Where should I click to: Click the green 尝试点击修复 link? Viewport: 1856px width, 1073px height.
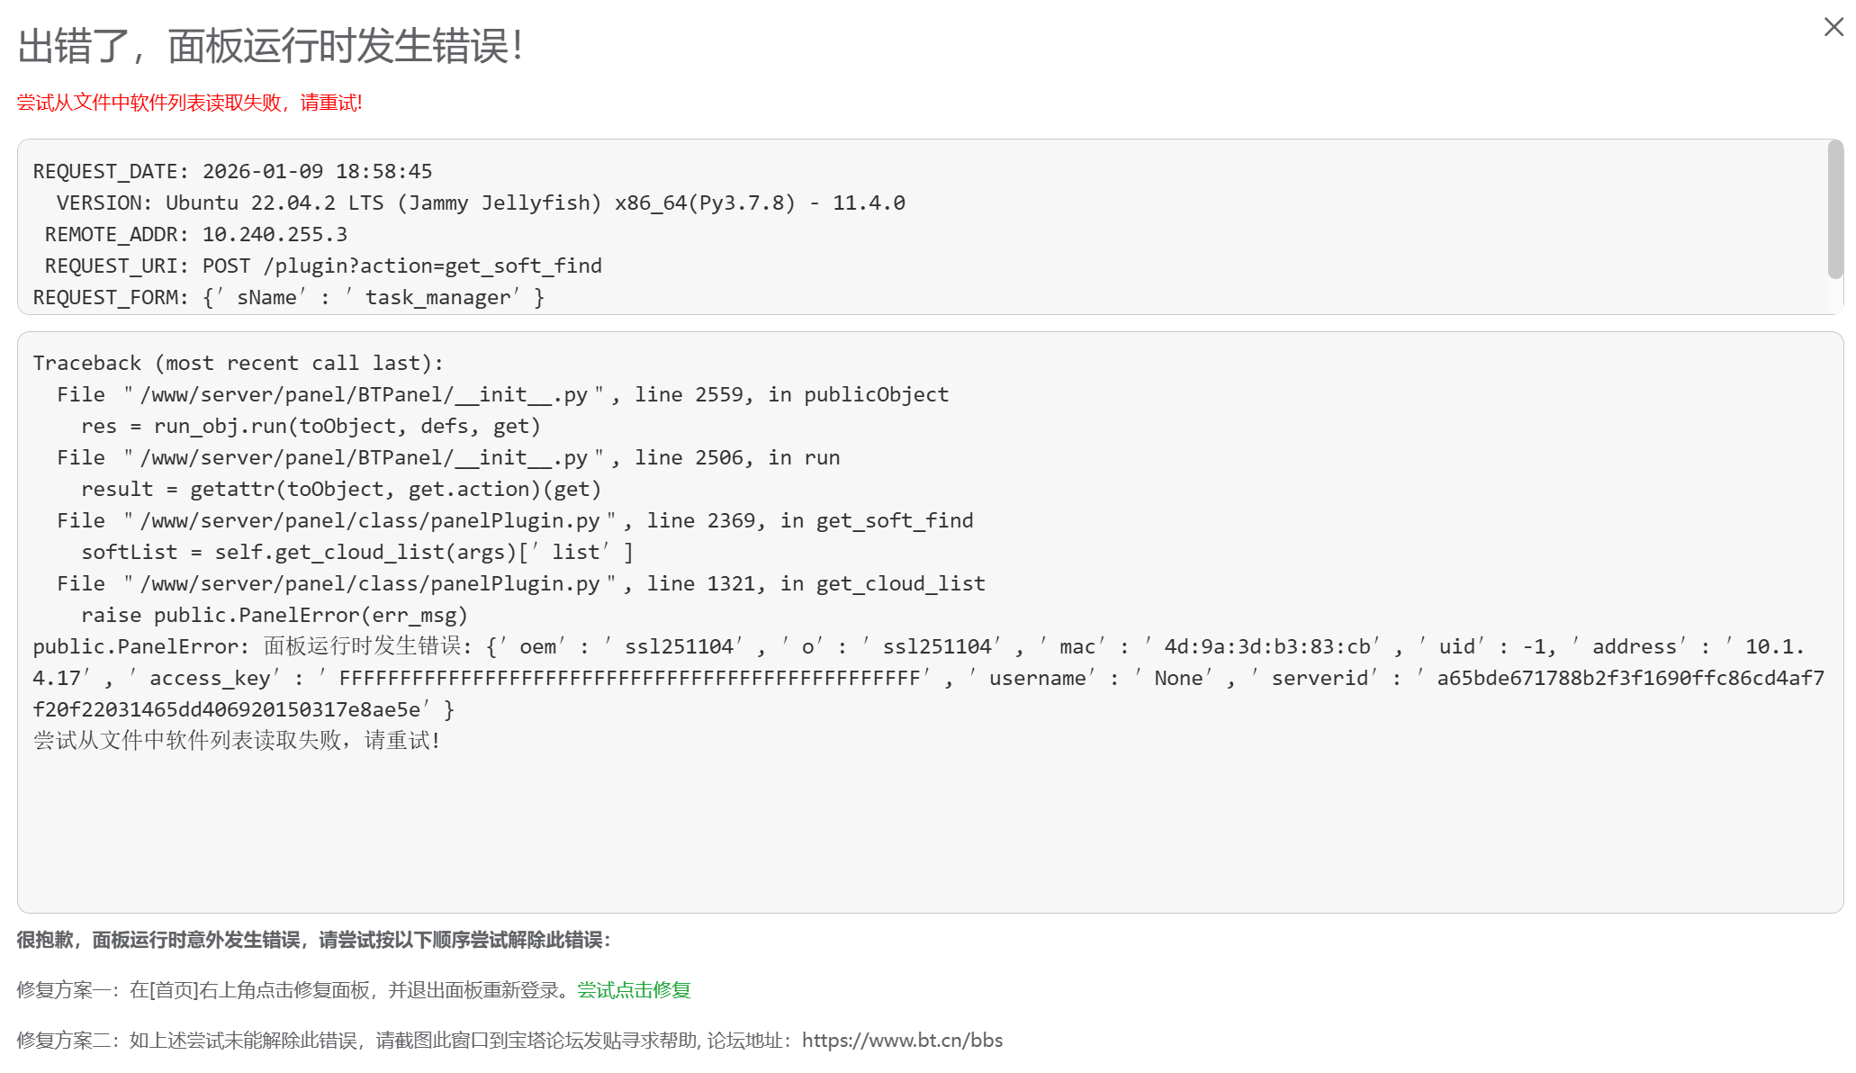click(x=634, y=990)
